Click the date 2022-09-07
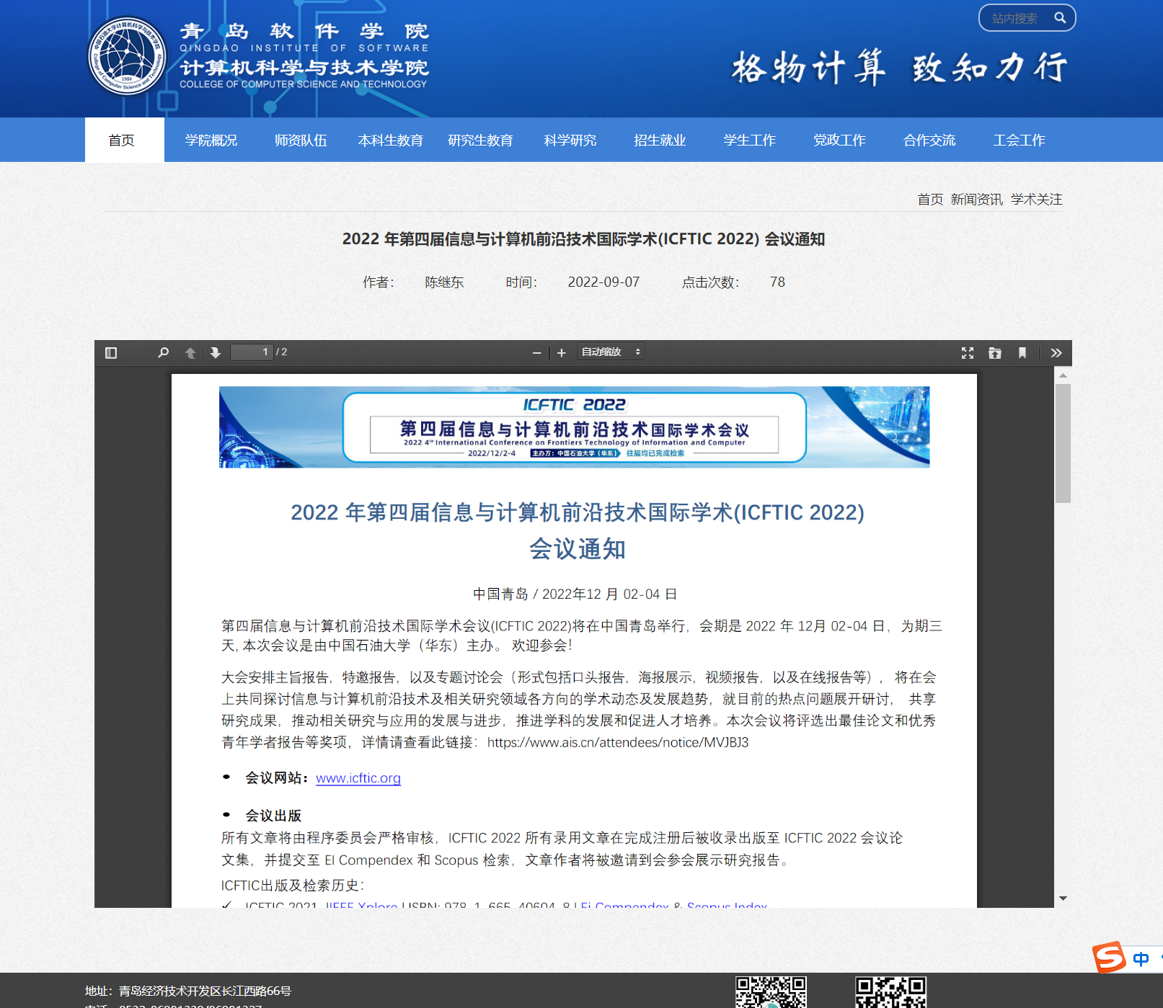The image size is (1163, 1008). point(603,282)
